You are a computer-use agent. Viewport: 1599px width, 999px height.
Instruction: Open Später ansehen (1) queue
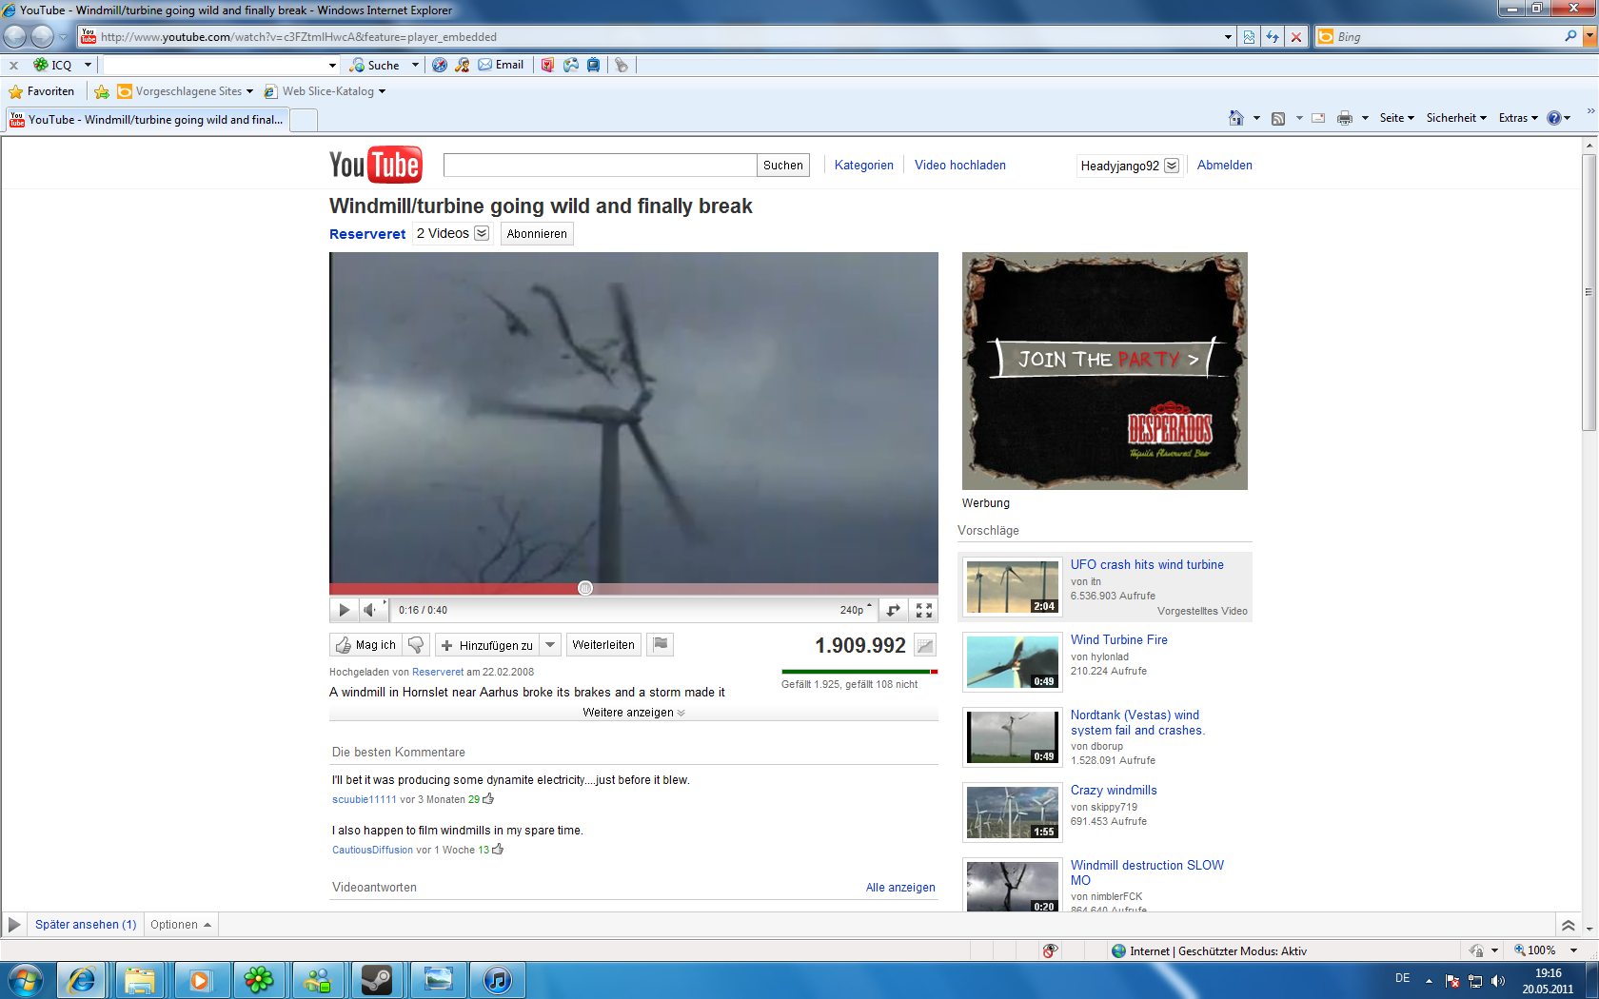86,925
